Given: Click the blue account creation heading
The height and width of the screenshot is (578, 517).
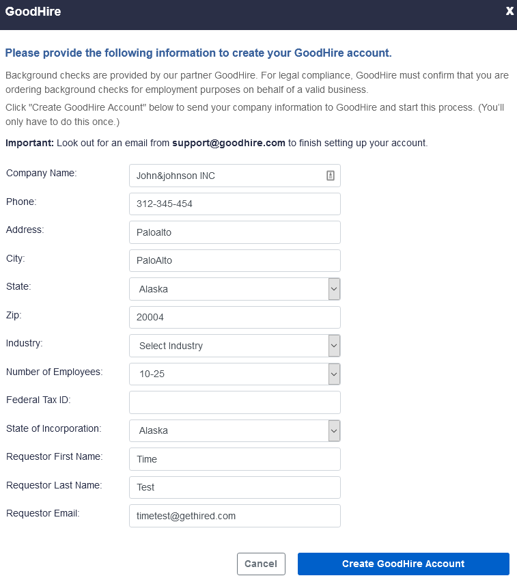Looking at the screenshot, I should point(198,53).
